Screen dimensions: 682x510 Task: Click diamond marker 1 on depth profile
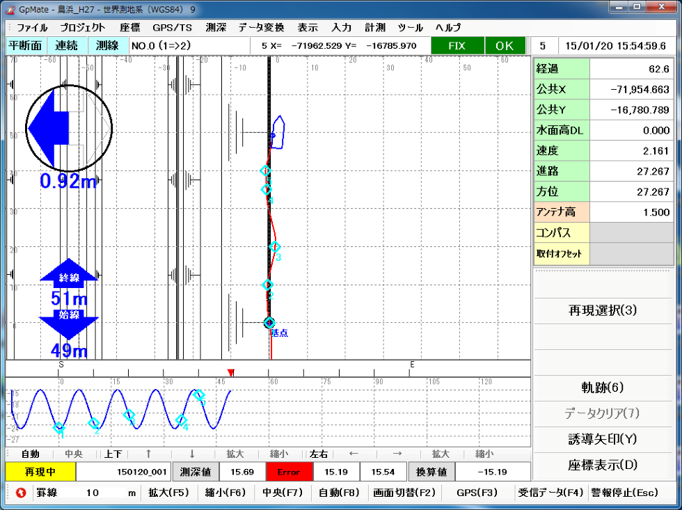59,427
